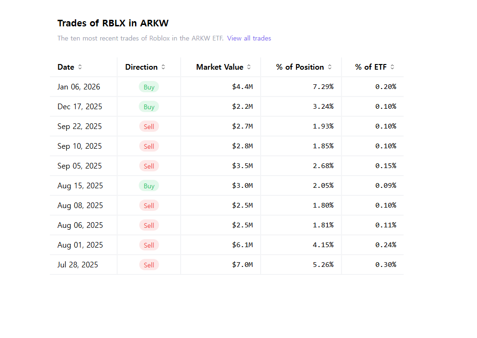Click the Buy badge for Aug 15, 2025
477x338 pixels.
coord(149,186)
